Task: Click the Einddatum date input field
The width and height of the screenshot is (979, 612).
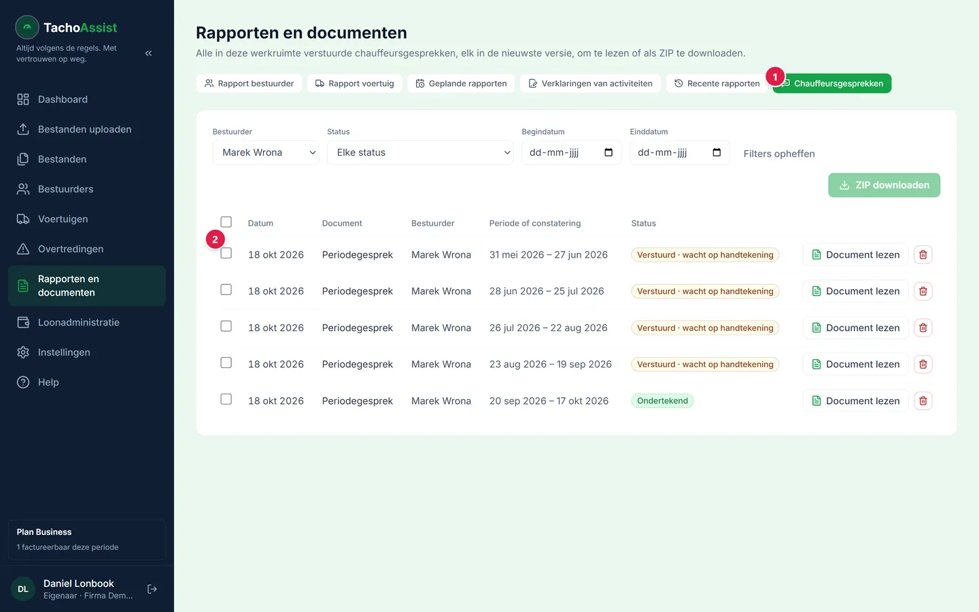Action: 680,152
